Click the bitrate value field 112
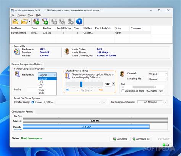 108,84
